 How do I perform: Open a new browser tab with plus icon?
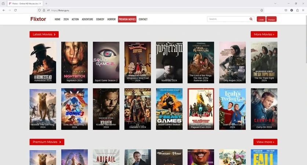click(x=46, y=3)
